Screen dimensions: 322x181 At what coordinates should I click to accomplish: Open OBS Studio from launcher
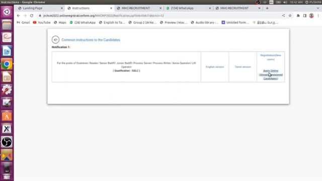coord(7,142)
